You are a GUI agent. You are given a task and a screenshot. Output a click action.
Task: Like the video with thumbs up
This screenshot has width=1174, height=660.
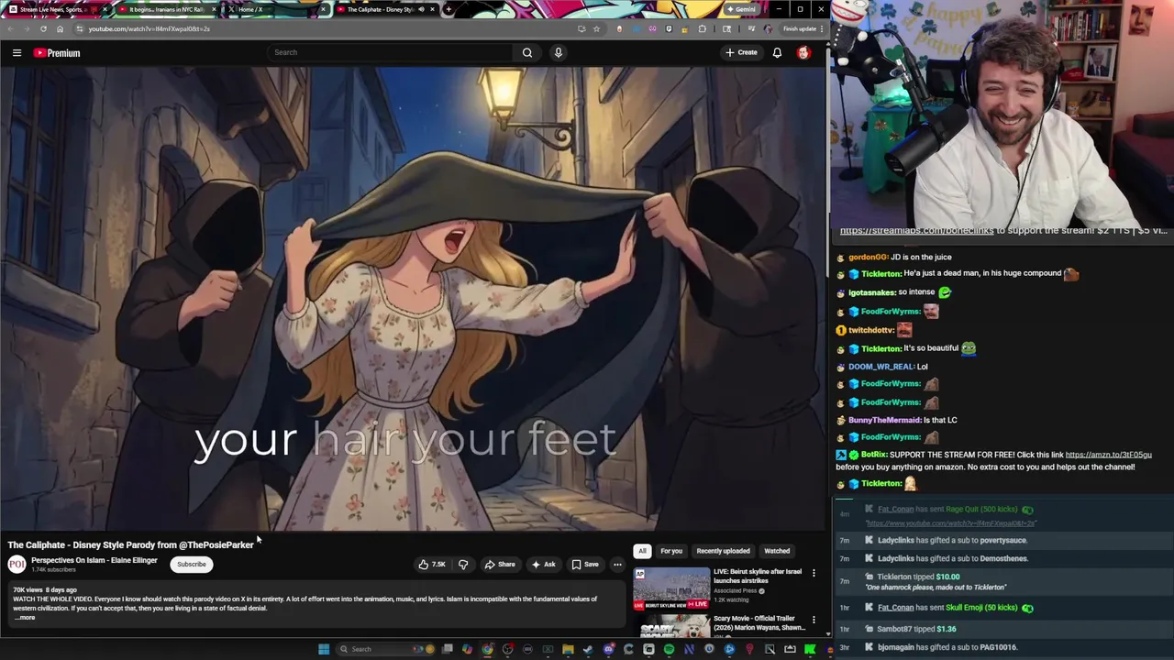(x=432, y=565)
